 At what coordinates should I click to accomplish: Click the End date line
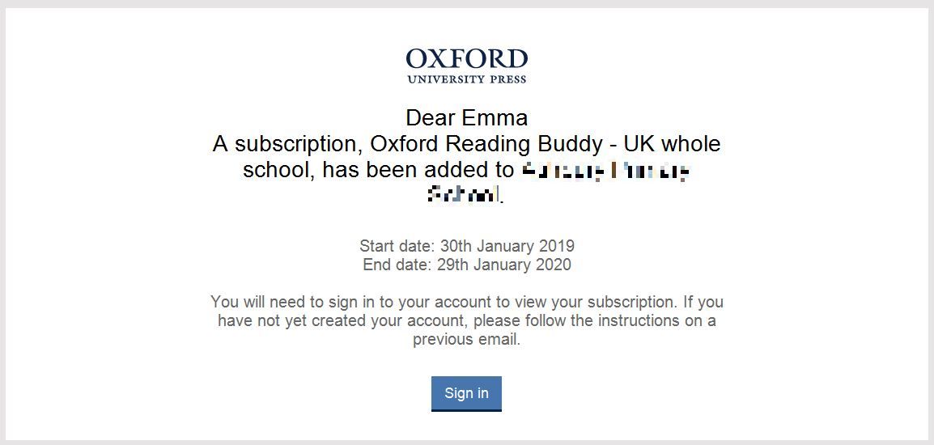(467, 265)
